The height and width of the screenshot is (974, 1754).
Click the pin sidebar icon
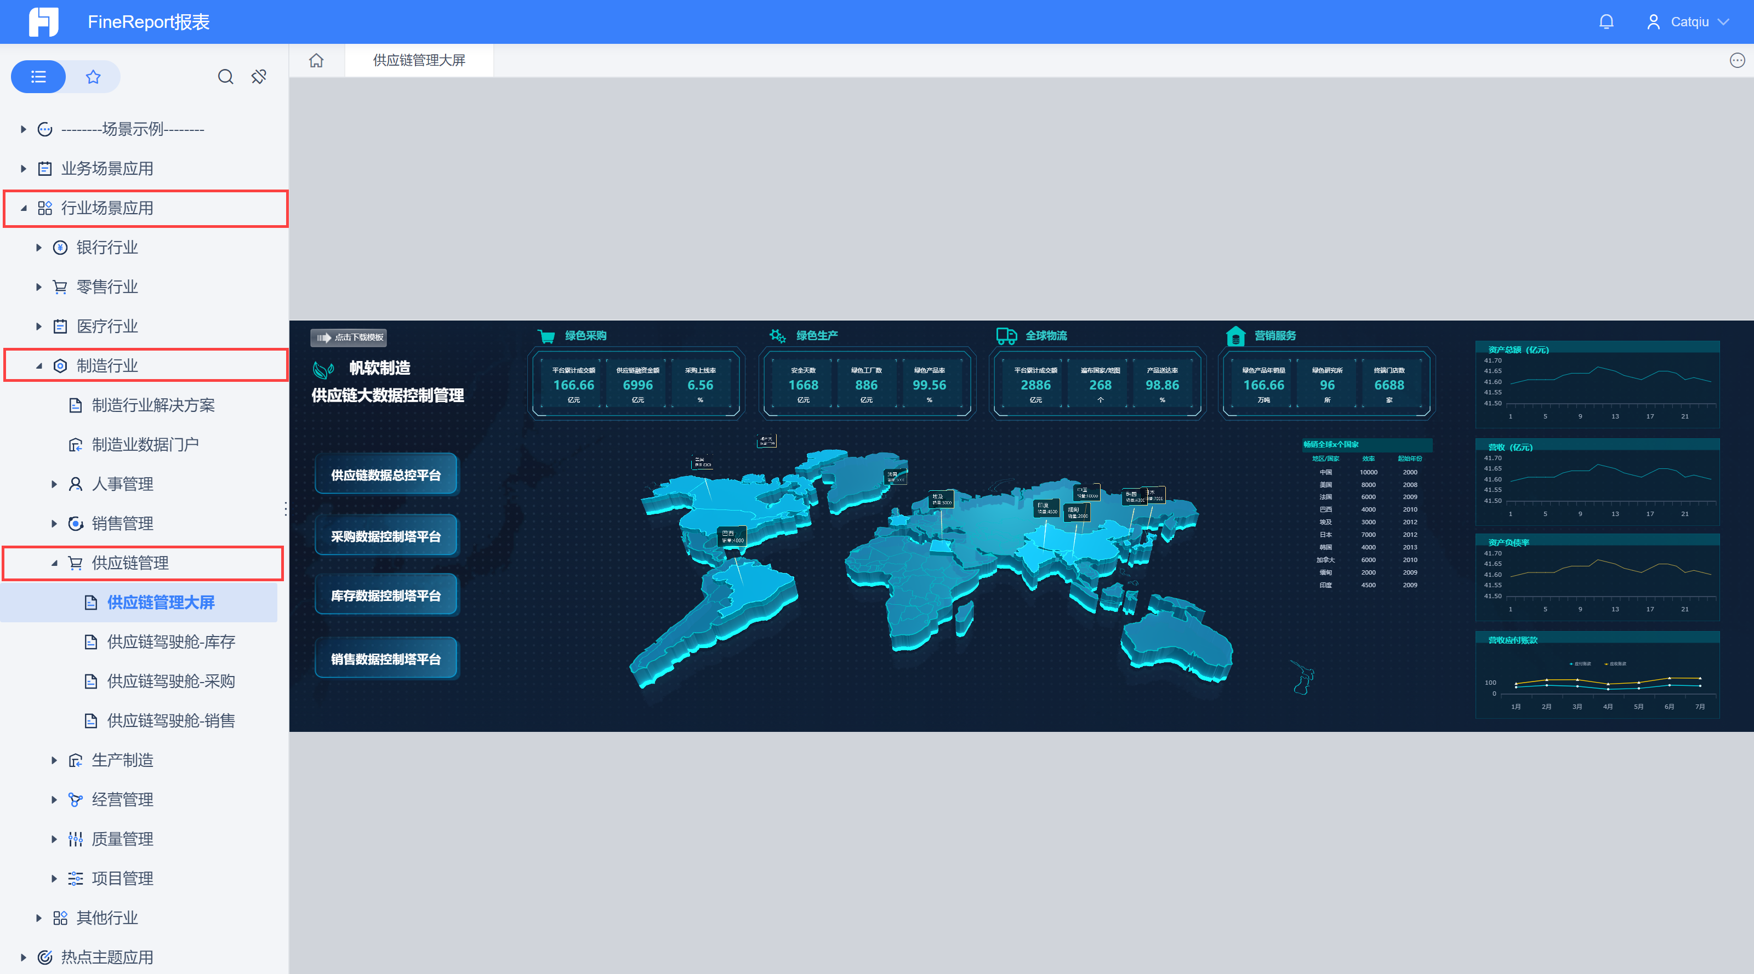coord(259,77)
